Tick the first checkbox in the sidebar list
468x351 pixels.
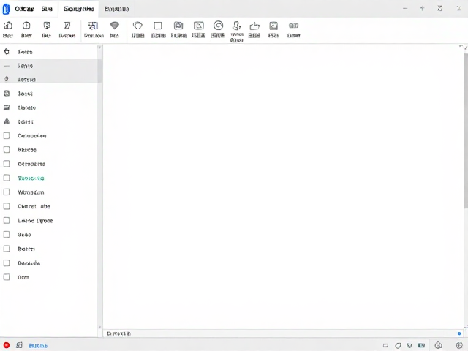[x=7, y=135]
